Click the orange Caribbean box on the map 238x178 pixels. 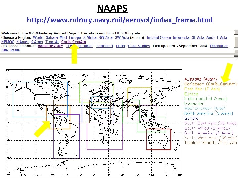58,117
